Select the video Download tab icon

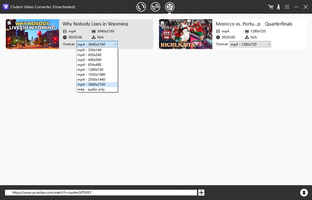170,7
